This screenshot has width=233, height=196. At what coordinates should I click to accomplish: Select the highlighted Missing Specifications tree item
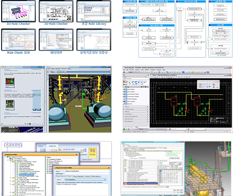(26, 174)
